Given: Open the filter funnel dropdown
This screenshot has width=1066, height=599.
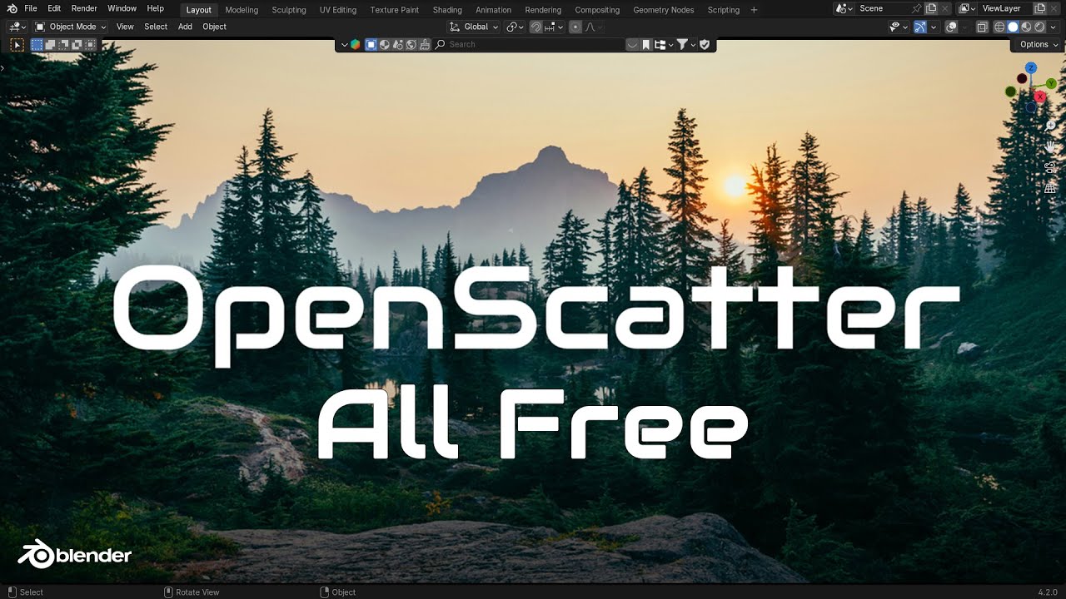Looking at the screenshot, I should click(x=685, y=45).
